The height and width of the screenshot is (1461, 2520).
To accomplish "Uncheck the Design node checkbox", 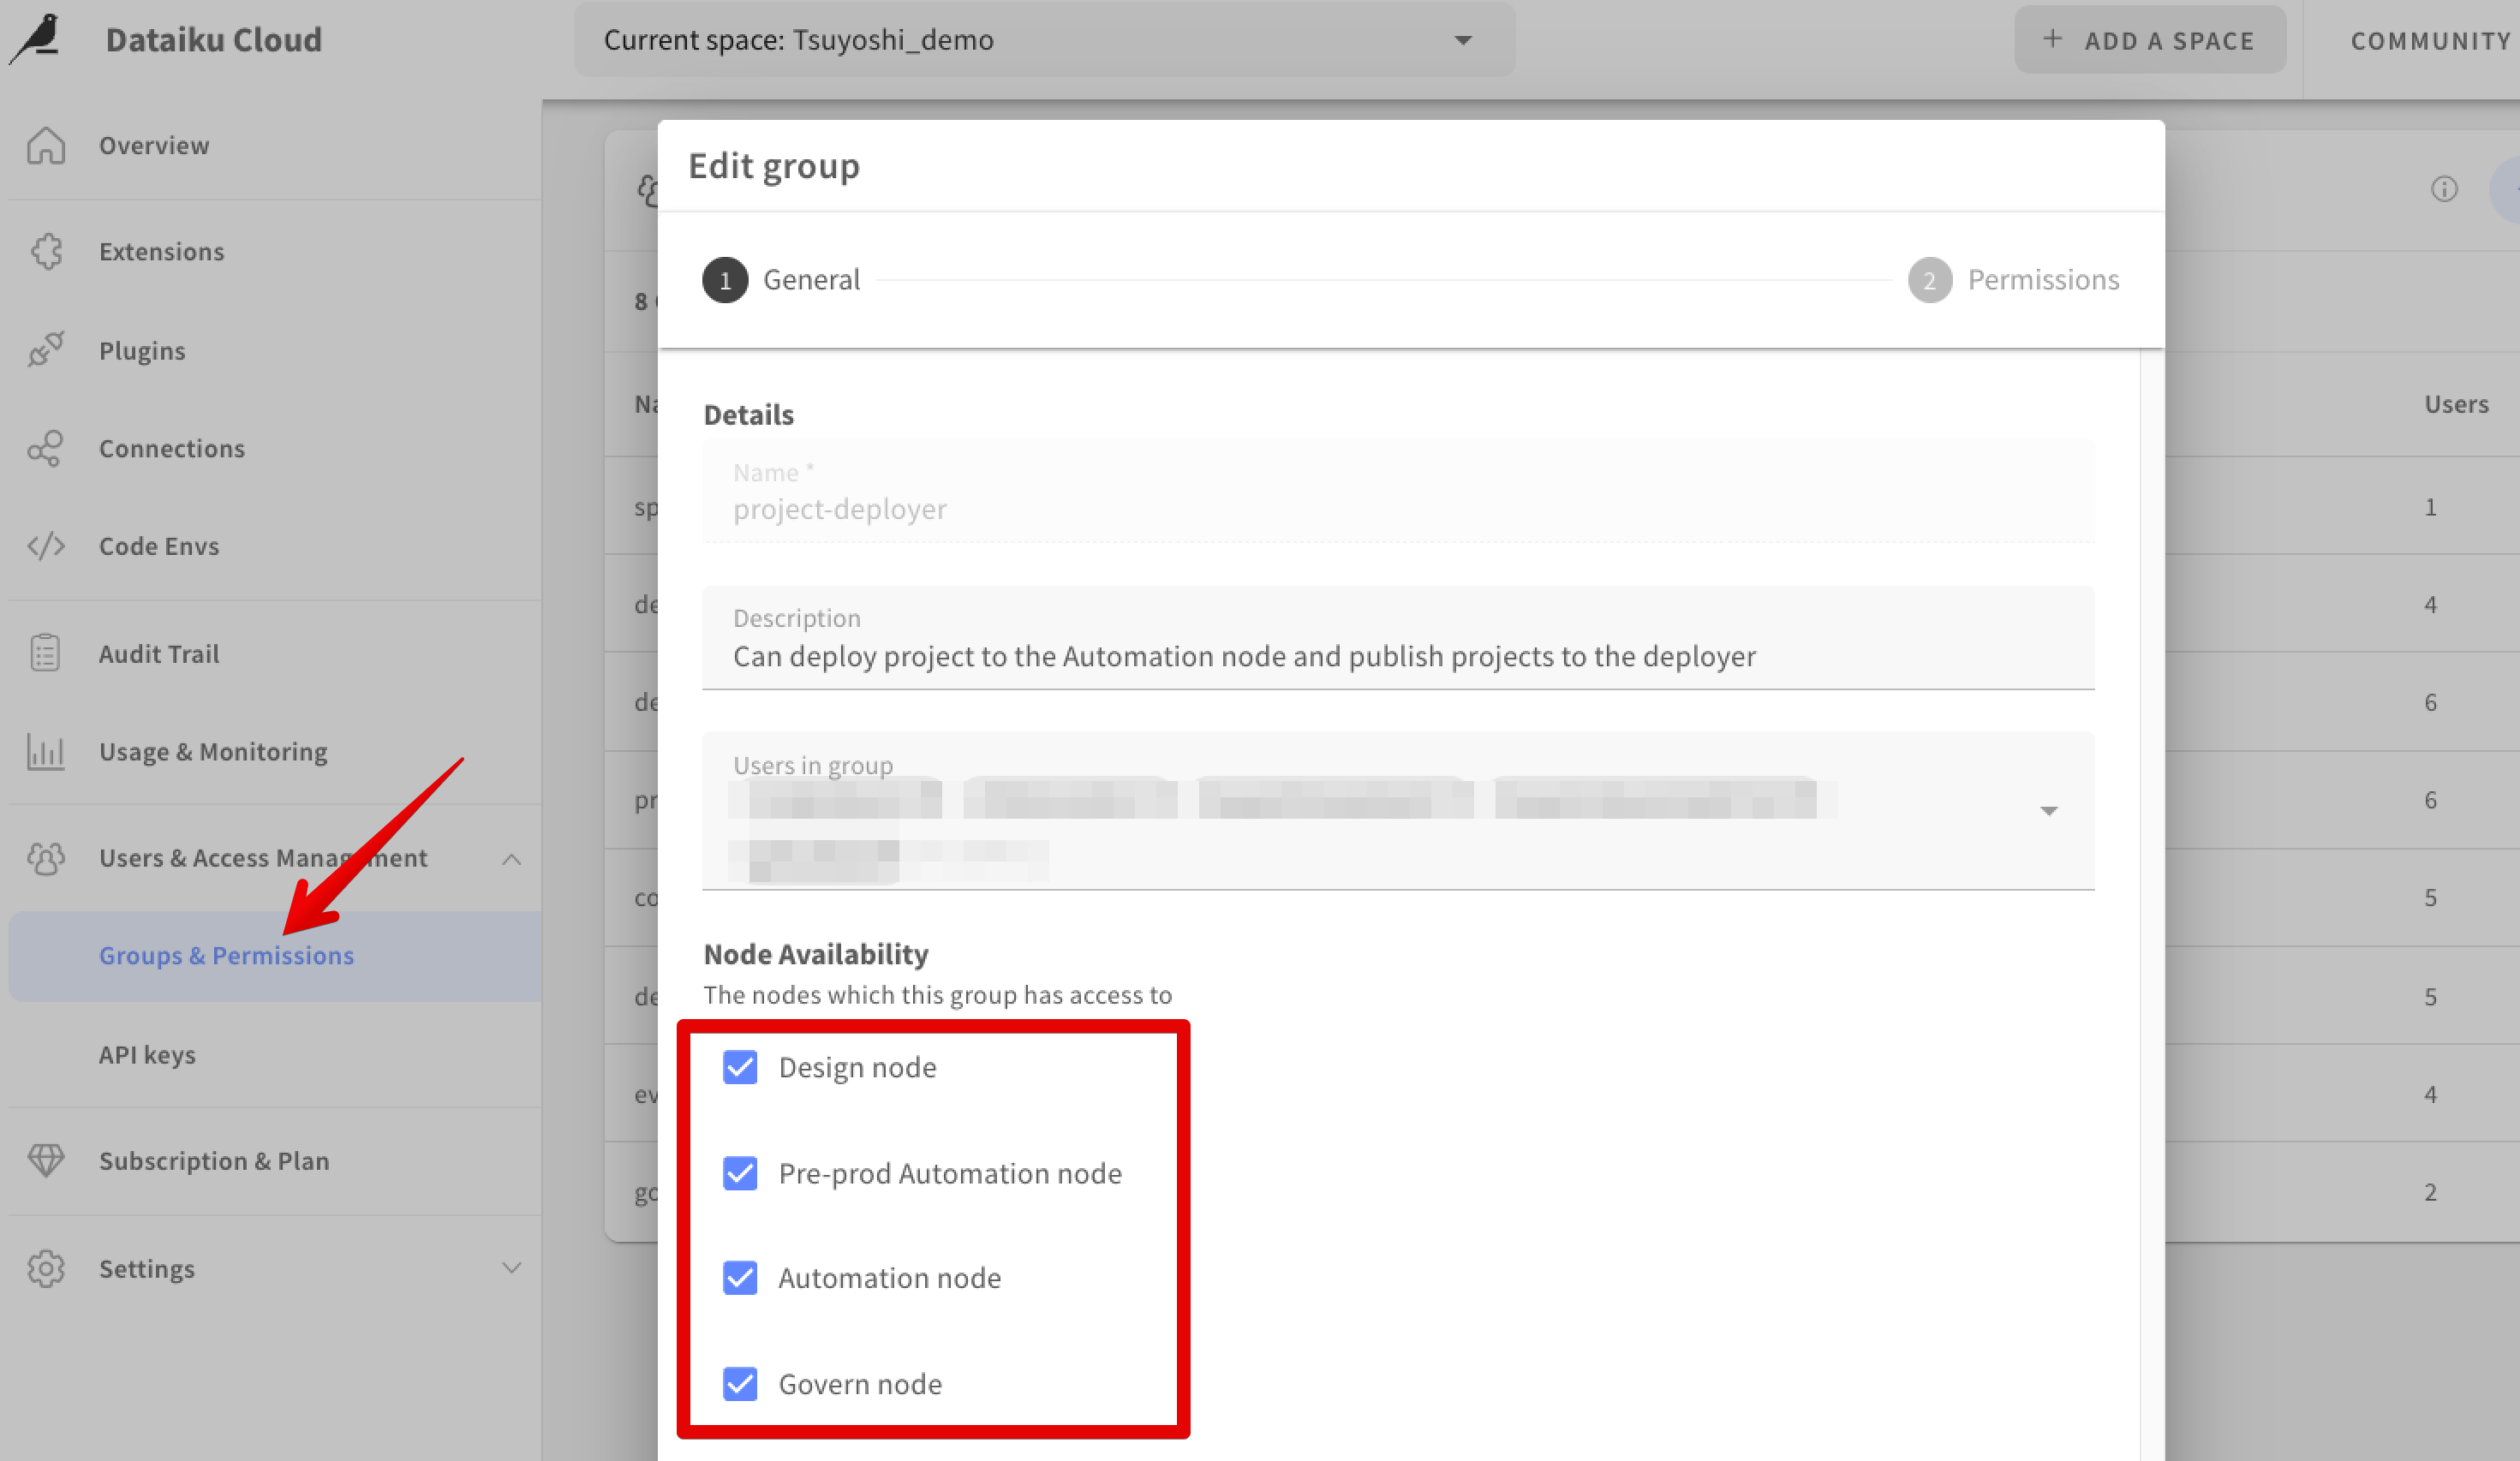I will (x=740, y=1067).
